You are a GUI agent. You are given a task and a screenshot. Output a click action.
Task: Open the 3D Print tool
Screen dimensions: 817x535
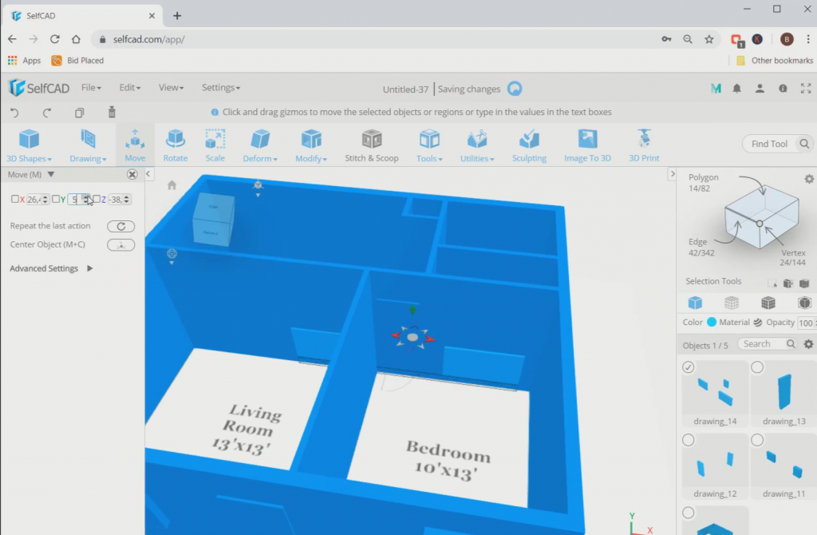pos(643,144)
